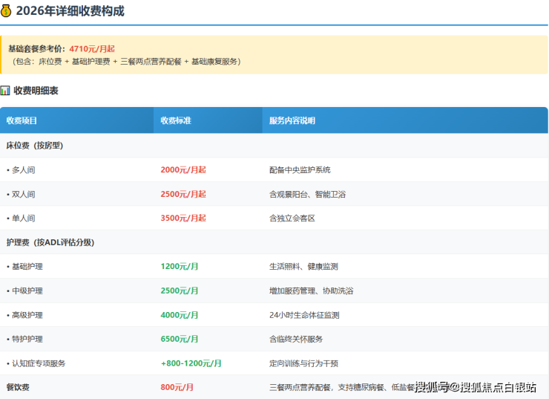Click the 2500元/月起 price for 双人间
The image size is (549, 399).
point(183,194)
